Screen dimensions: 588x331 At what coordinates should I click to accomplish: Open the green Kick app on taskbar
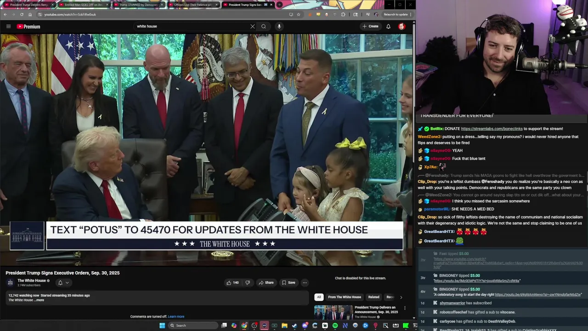pos(406,325)
